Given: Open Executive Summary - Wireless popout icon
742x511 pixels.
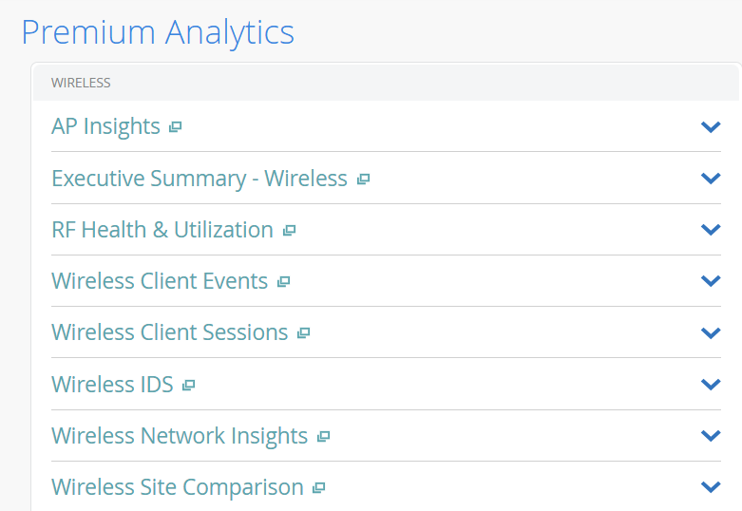Looking at the screenshot, I should click(363, 179).
